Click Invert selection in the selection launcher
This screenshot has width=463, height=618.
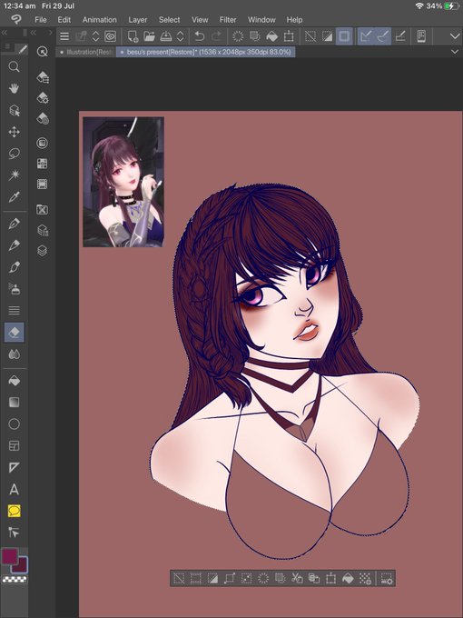point(212,578)
